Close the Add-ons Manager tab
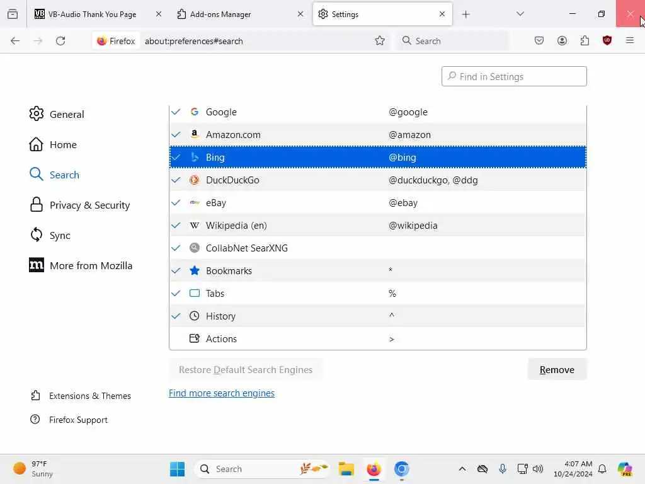This screenshot has height=484, width=645. [300, 14]
